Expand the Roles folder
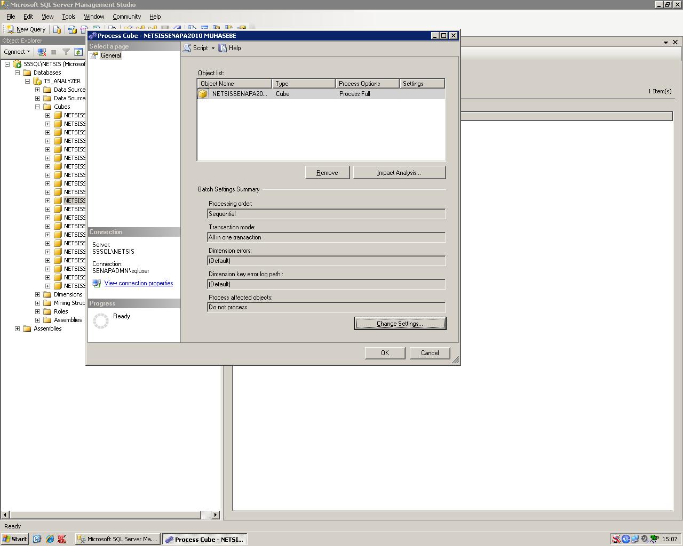Screen dimensions: 683x546 coord(38,311)
